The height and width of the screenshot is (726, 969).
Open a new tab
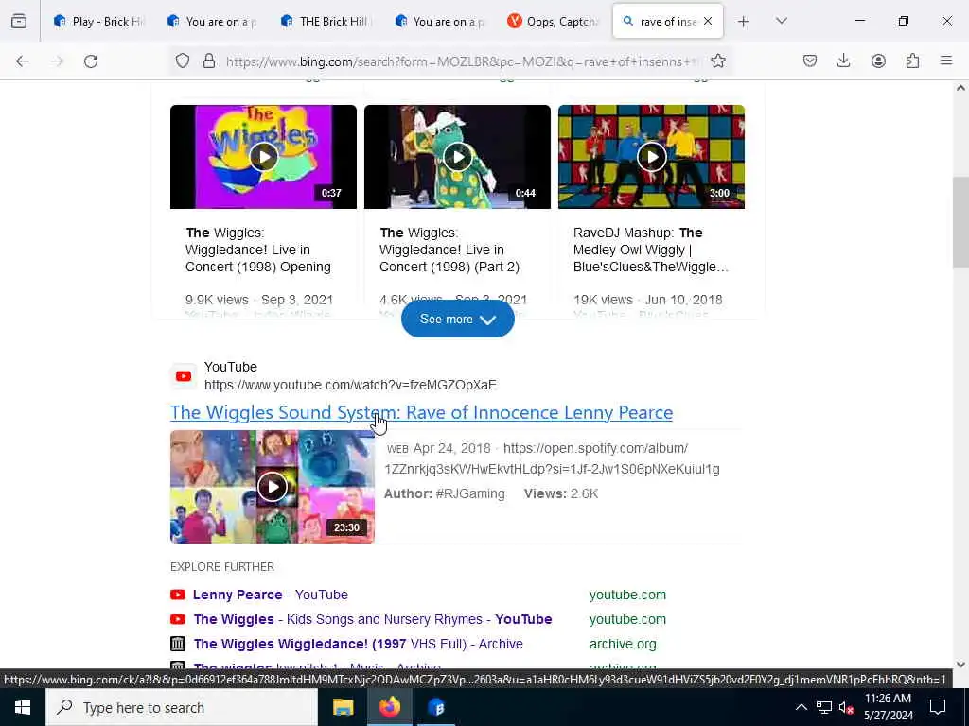point(744,22)
